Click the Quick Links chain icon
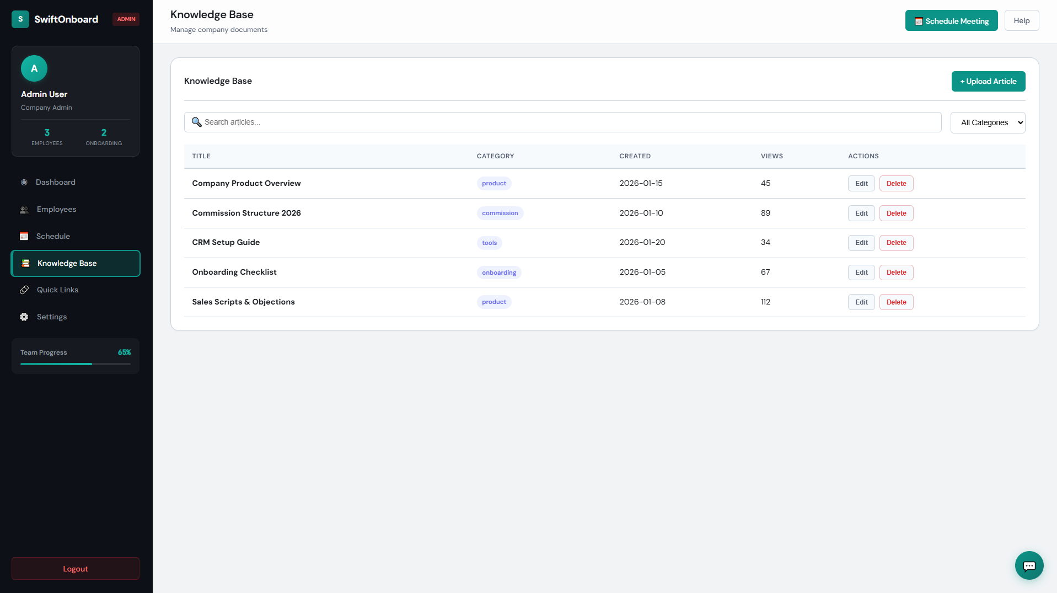 click(x=24, y=290)
